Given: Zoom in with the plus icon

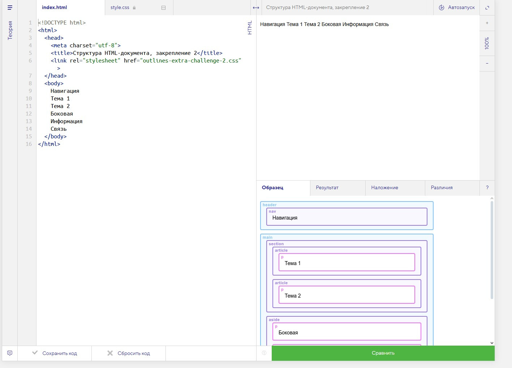Looking at the screenshot, I should pos(487,23).
